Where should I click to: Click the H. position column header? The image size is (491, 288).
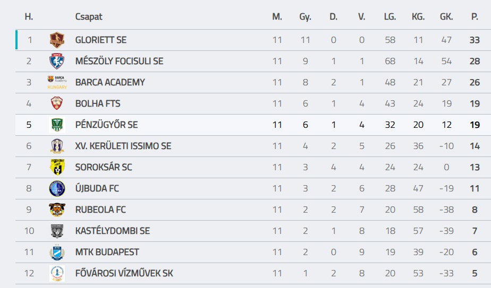(29, 16)
